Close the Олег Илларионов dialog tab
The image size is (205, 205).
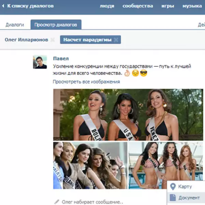52,40
